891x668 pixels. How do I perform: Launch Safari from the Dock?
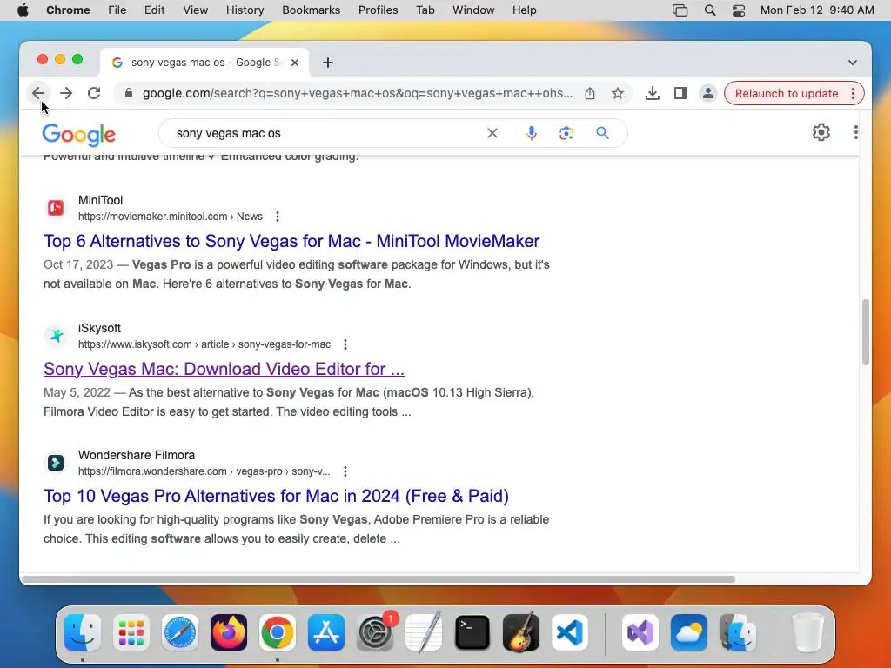(x=180, y=632)
